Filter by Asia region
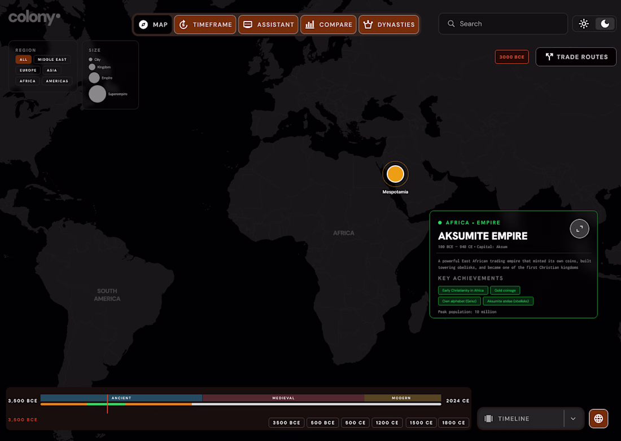This screenshot has height=441, width=621. [x=52, y=70]
